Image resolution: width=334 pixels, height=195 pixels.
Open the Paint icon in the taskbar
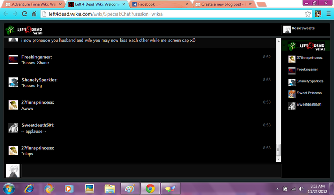point(130,188)
